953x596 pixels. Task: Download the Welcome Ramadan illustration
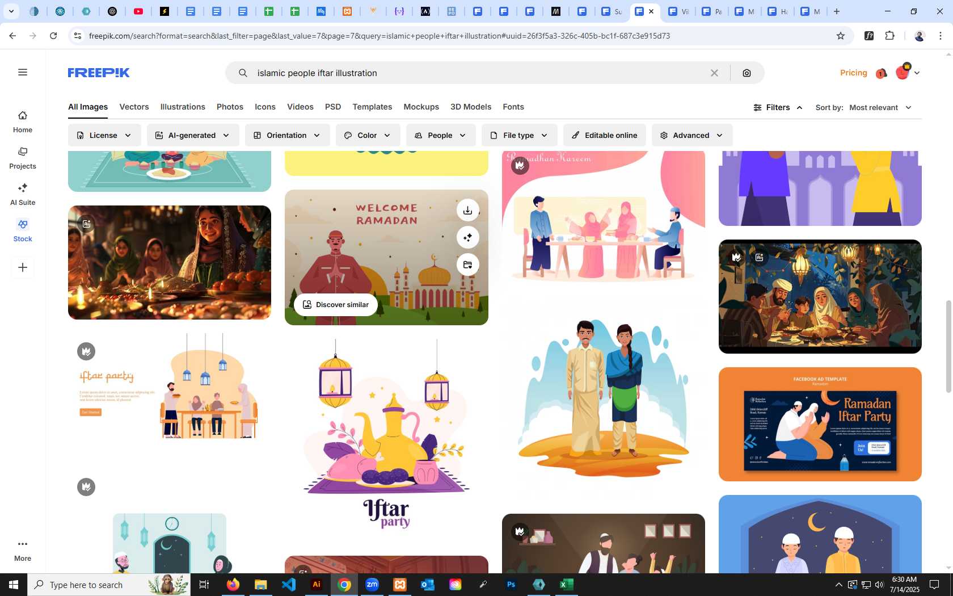(467, 210)
